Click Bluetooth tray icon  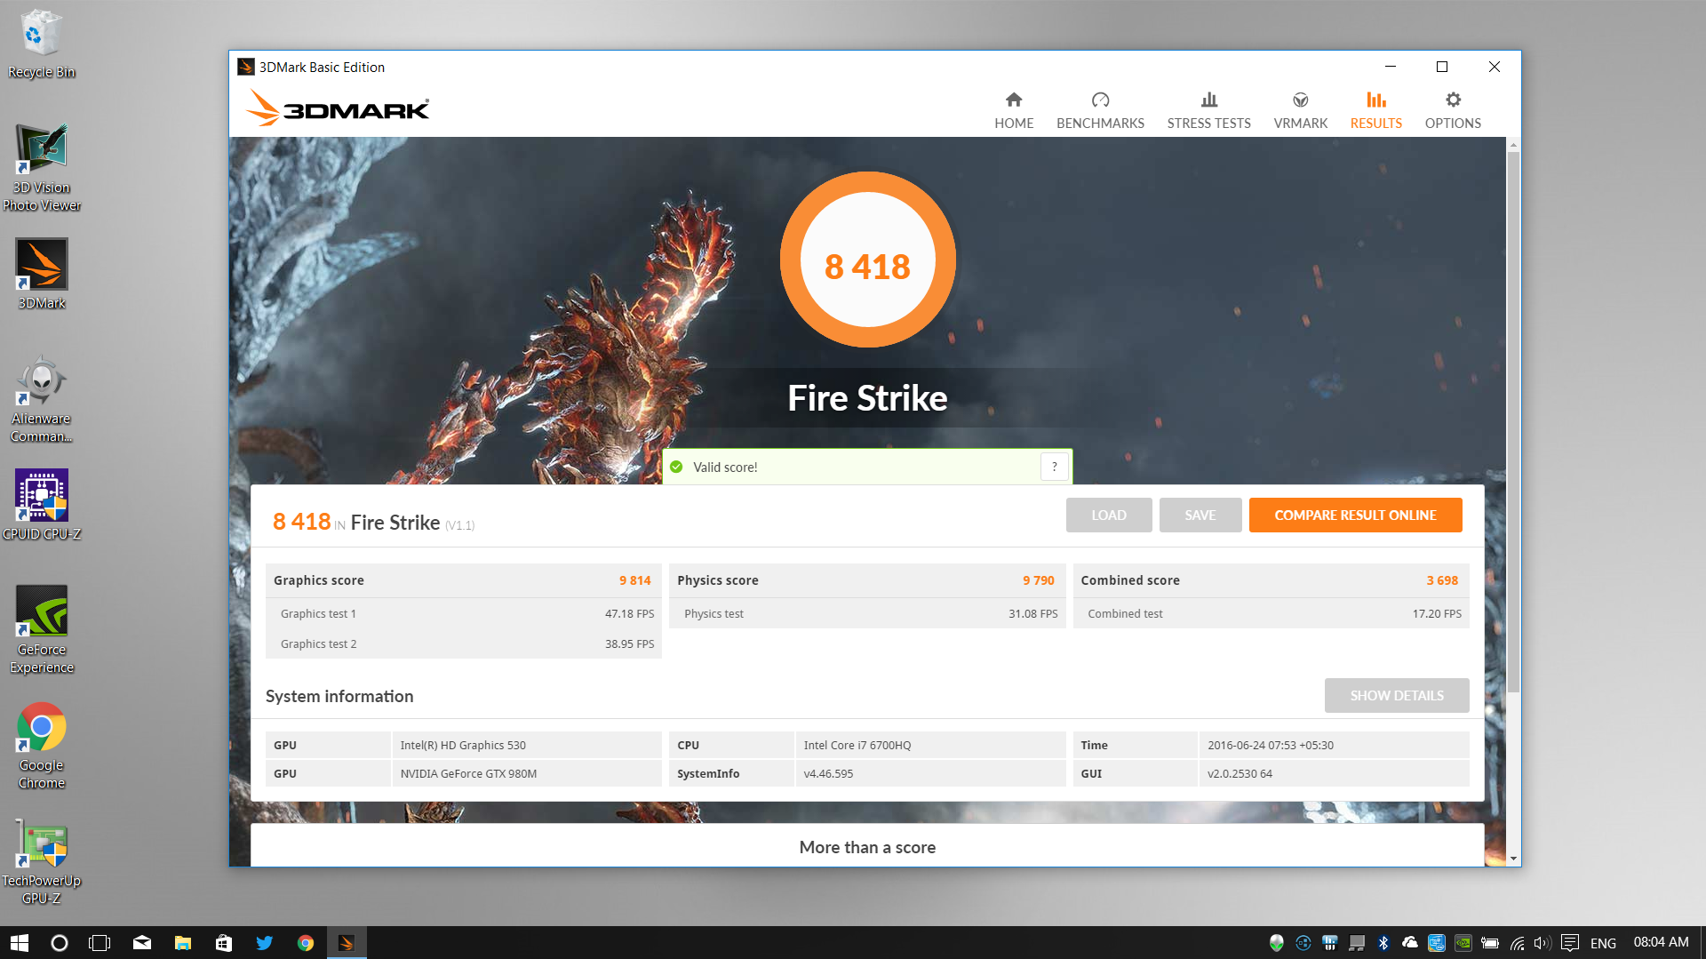tap(1383, 942)
